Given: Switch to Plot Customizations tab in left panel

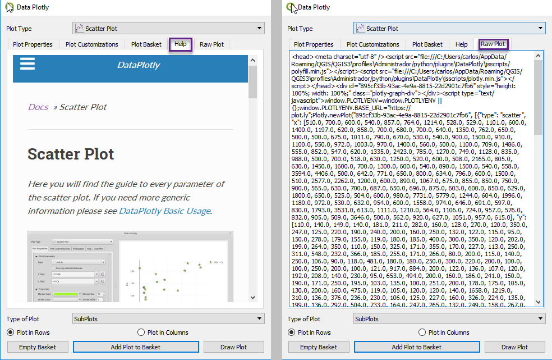Looking at the screenshot, I should pos(92,44).
